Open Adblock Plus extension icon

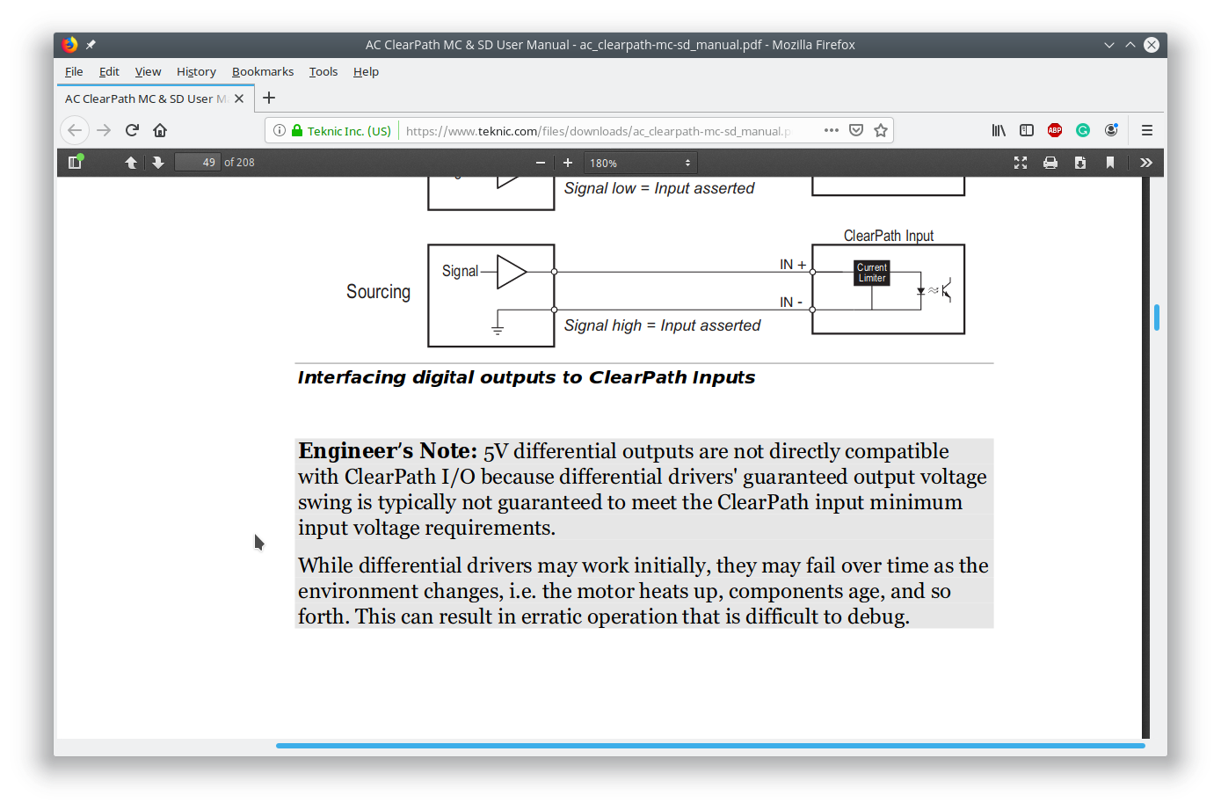1055,130
